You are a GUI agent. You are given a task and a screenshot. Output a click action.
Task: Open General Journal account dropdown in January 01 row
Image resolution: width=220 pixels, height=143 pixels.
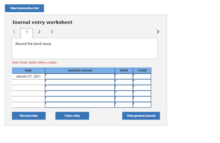(x=80, y=76)
